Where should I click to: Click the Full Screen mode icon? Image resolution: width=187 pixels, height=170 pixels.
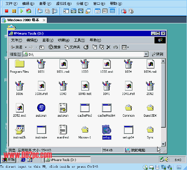click(81, 11)
